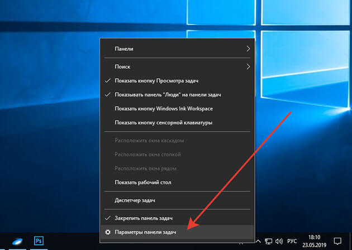Expand the Панели submenu
This screenshot has height=250, width=352.
(x=177, y=49)
